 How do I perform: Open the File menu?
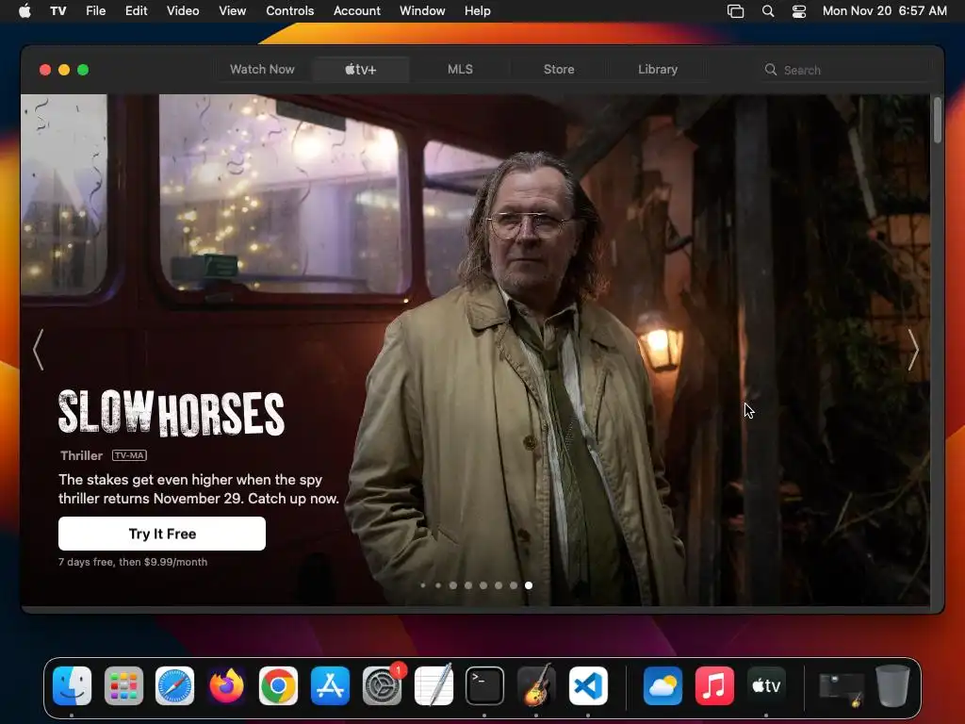(x=95, y=10)
